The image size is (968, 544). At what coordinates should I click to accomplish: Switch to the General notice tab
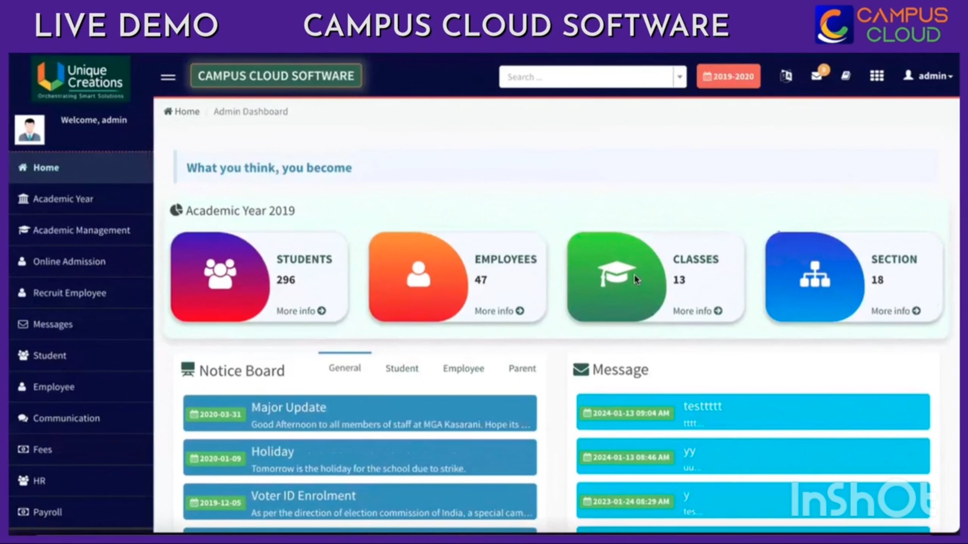tap(344, 368)
